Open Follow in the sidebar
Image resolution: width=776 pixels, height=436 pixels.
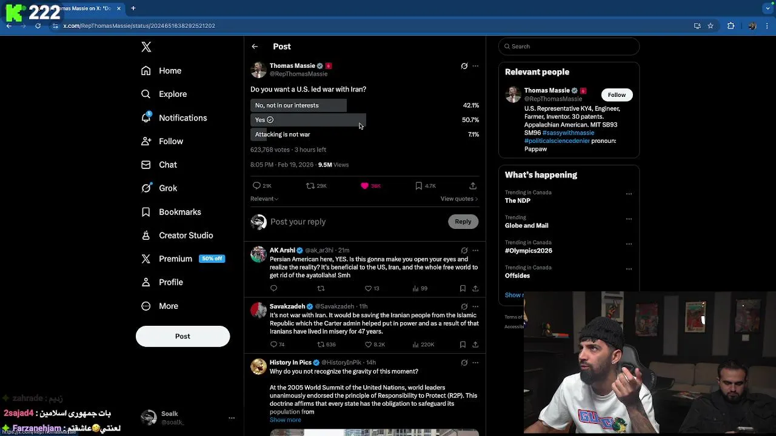[162, 141]
